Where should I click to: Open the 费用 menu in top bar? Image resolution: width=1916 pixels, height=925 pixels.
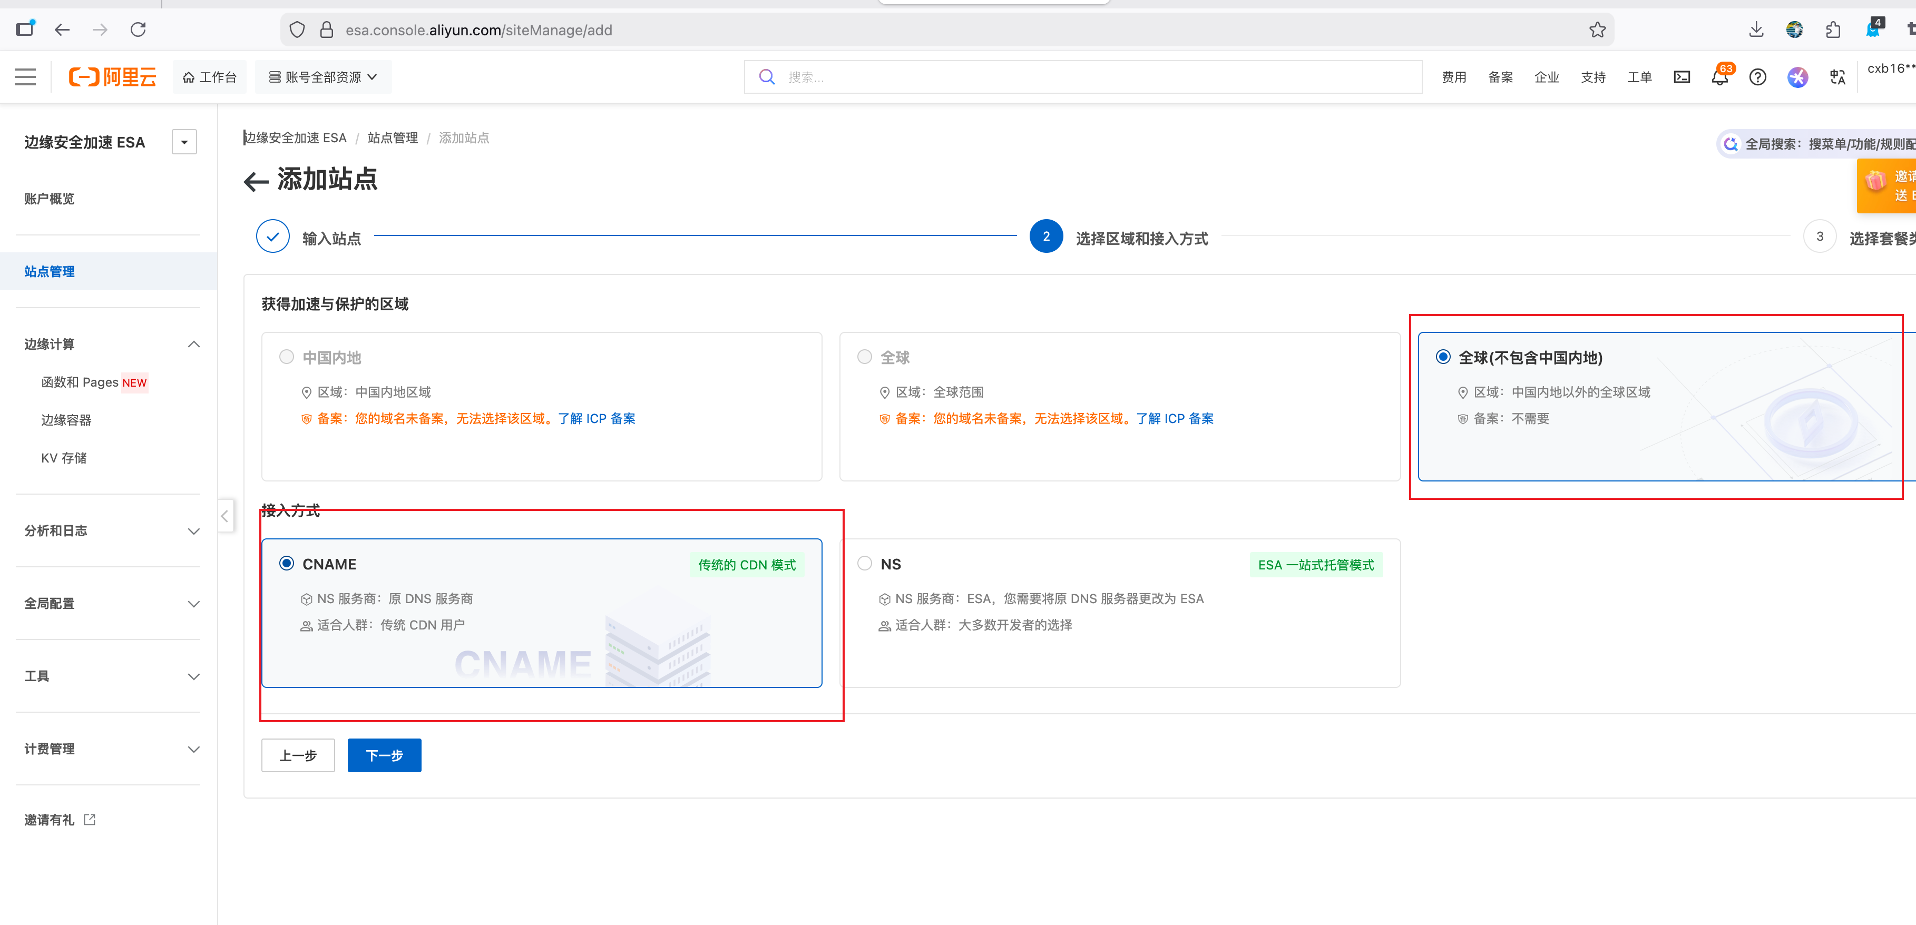click(x=1453, y=76)
